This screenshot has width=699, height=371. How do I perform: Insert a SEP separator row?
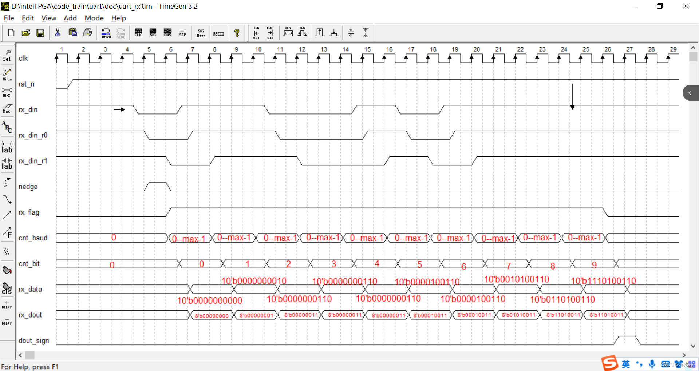tap(182, 33)
